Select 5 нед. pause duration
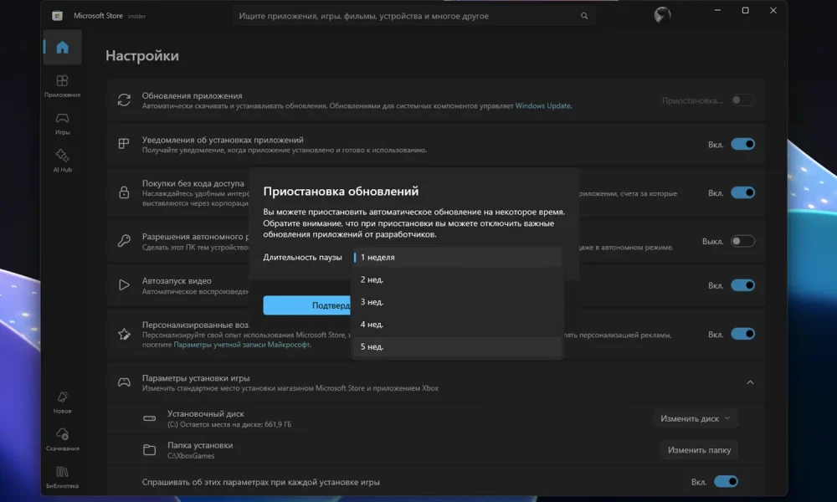Screen dimensions: 837x502 [457, 346]
